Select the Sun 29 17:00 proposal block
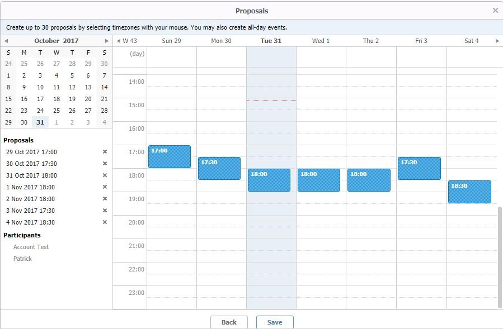The image size is (503, 329). [x=170, y=157]
